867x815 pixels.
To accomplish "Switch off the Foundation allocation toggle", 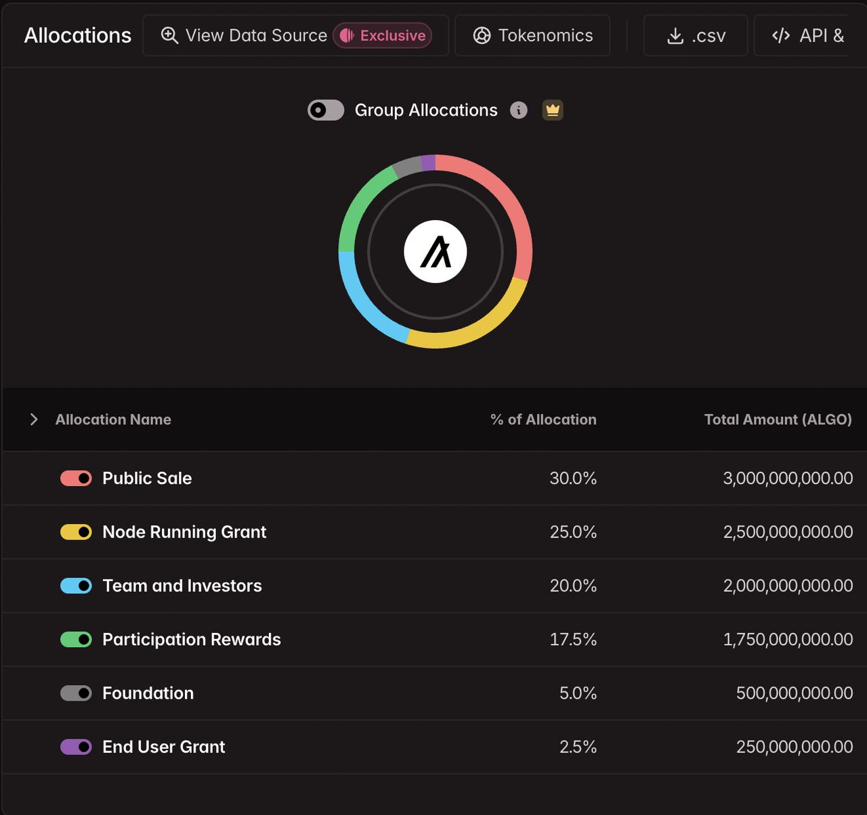I will tap(76, 693).
